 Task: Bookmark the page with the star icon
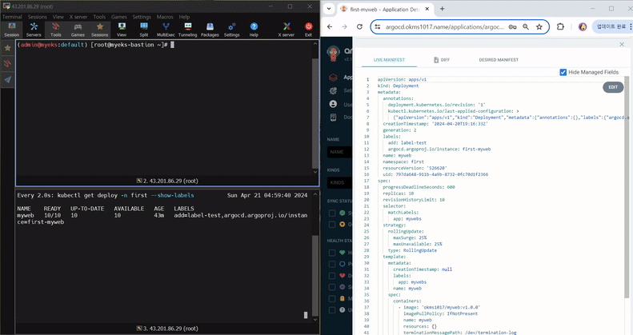[539, 26]
